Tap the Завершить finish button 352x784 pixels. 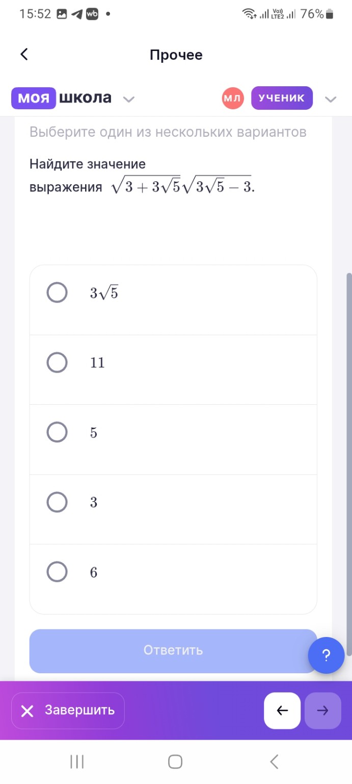tap(68, 710)
